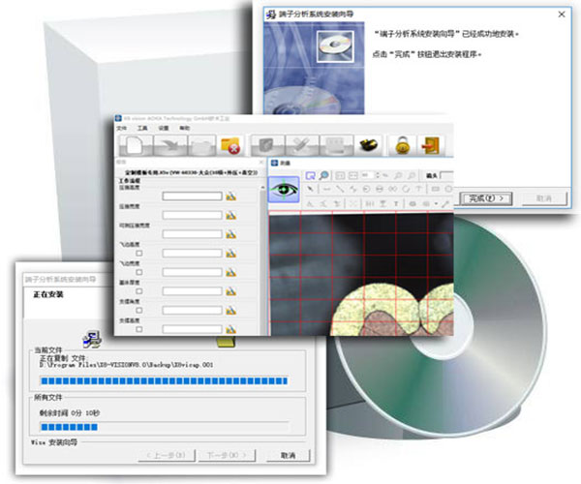The image size is (581, 484).
Task: Select the text T tool in the second tool row
Action: [418, 189]
